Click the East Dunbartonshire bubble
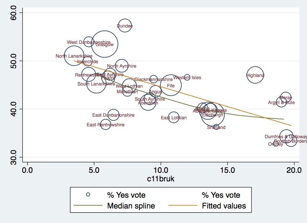This screenshot has height=223, width=307. tap(113, 115)
